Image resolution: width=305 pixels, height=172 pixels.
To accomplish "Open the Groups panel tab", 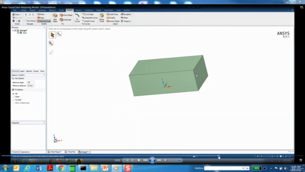I will (x=36, y=71).
